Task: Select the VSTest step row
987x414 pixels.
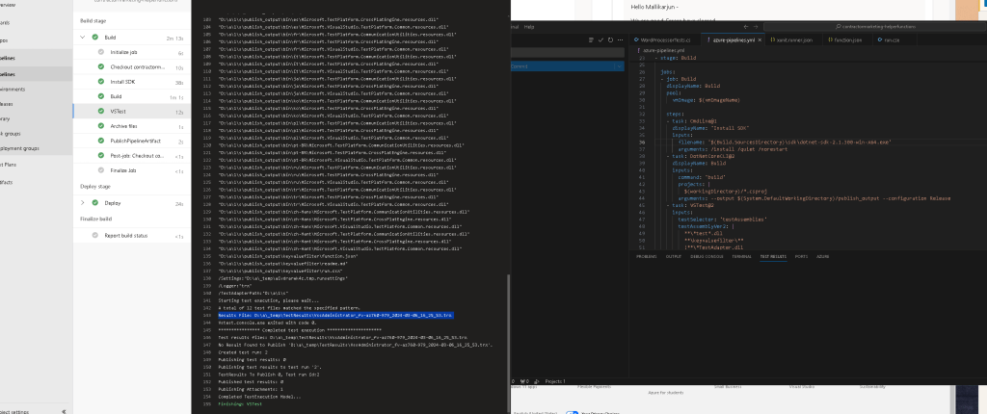Action: pos(129,112)
